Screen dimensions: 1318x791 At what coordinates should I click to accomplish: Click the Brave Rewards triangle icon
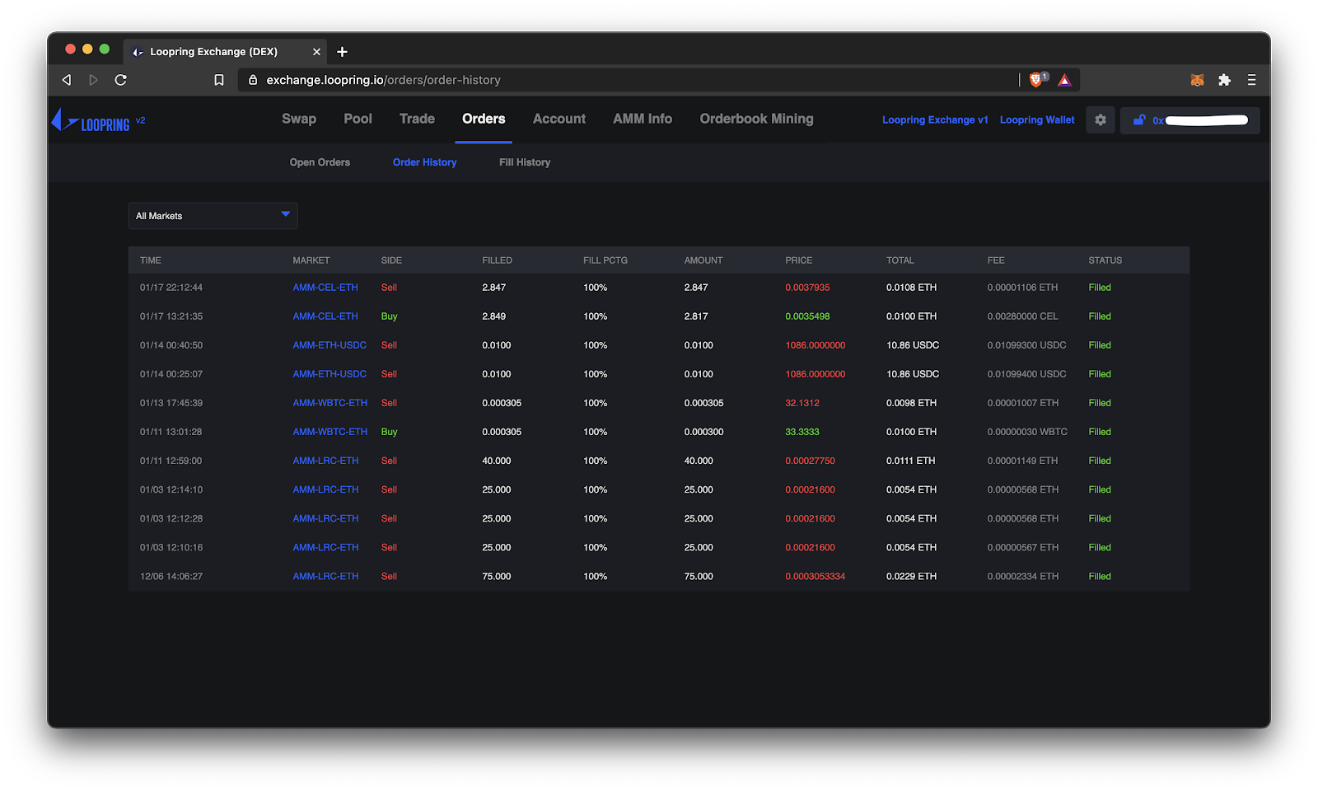click(1064, 80)
